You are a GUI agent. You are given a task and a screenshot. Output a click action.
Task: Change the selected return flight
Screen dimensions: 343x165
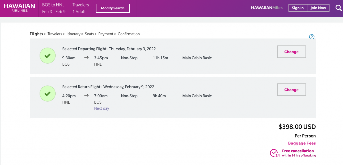(x=291, y=90)
